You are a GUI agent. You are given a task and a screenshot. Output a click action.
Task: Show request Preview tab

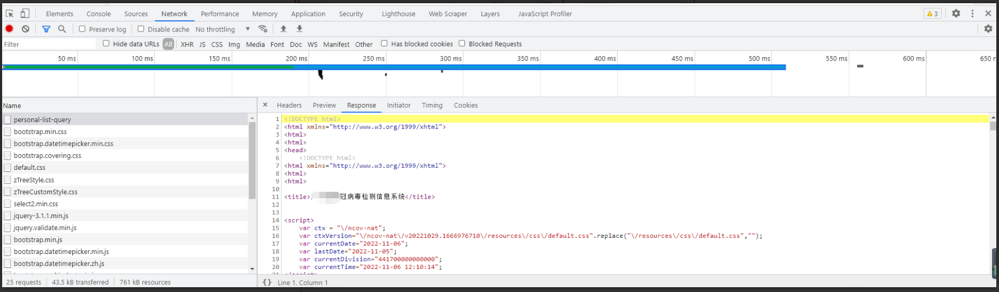[x=324, y=106]
